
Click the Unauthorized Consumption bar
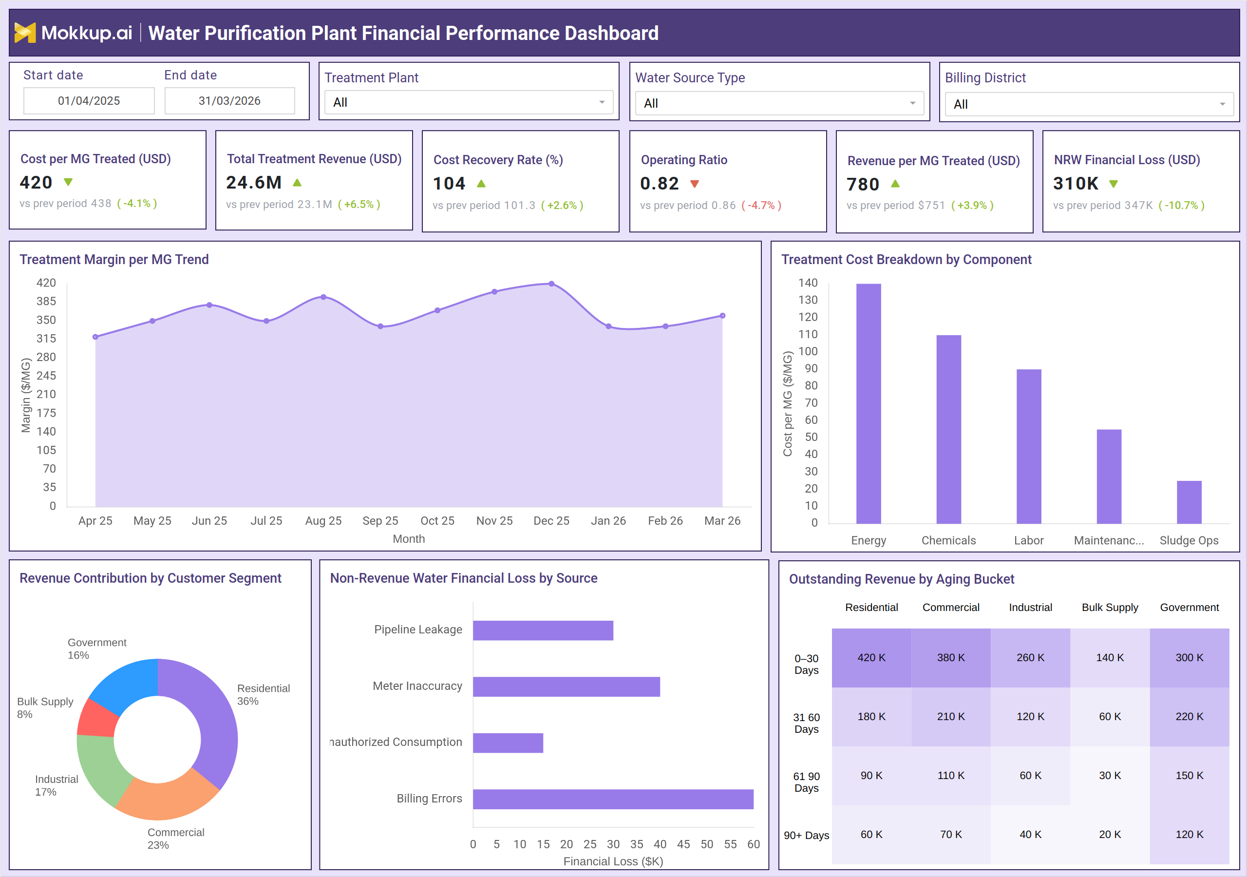click(x=508, y=743)
